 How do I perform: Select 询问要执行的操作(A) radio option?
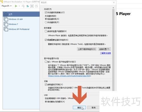coord(46,102)
